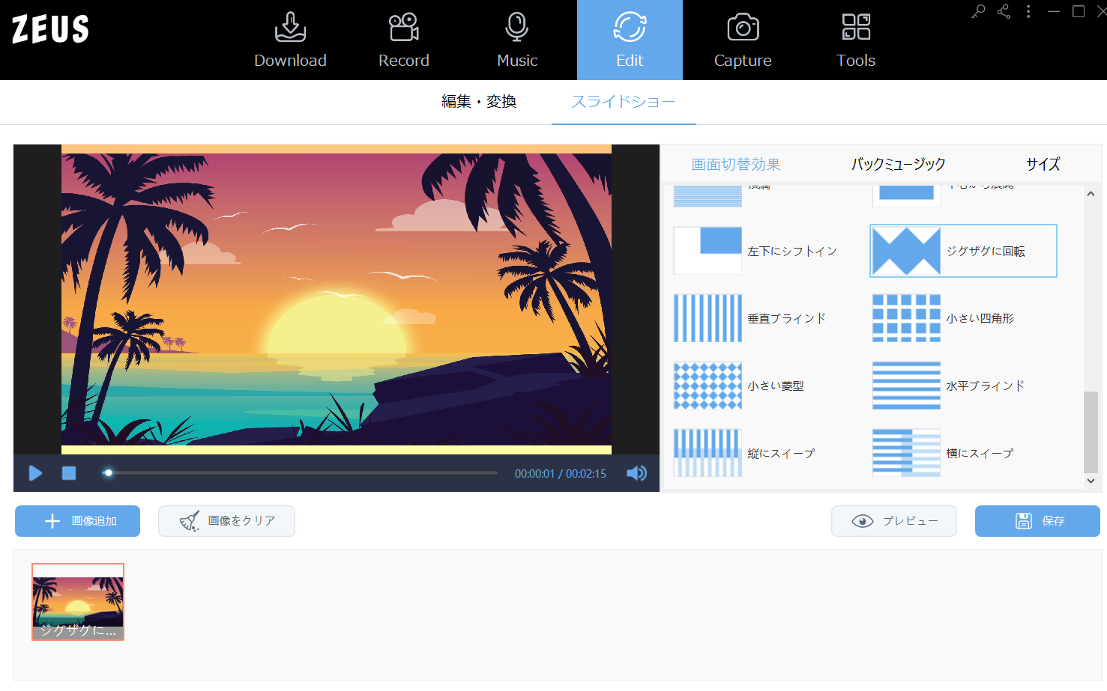Play the slideshow preview
Screen dimensions: 1107x691
tap(35, 473)
